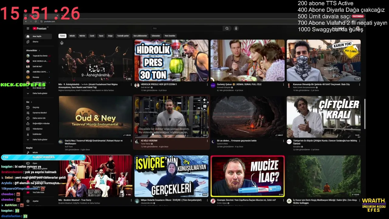The image size is (389, 219).
Task: Select the Turistik yerler chip
Action: point(123,36)
